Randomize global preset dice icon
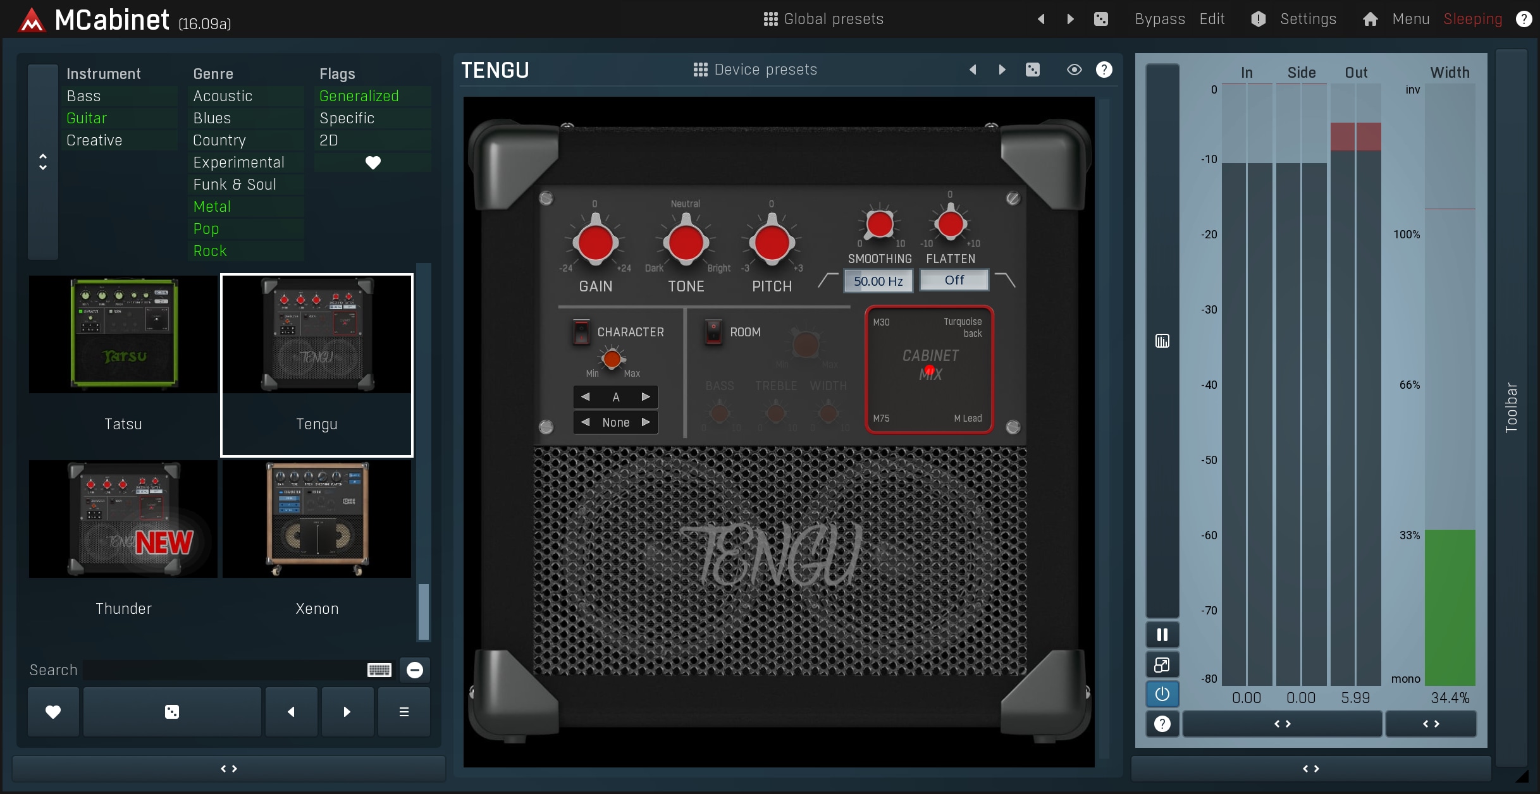Image resolution: width=1540 pixels, height=794 pixels. click(x=1101, y=19)
